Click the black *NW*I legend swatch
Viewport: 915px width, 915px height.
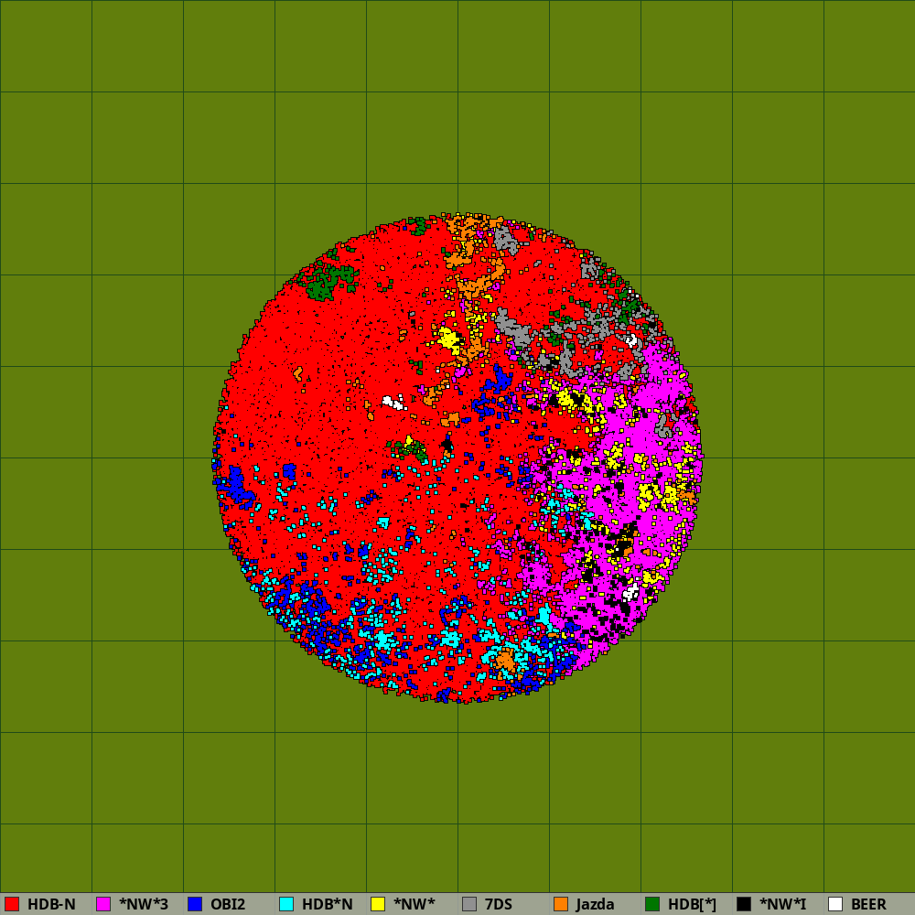point(744,904)
